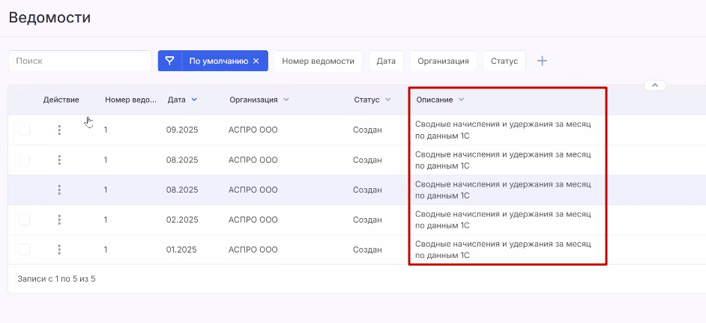The height and width of the screenshot is (323, 706).
Task: Expand the Организация column header dropdown
Action: point(286,100)
